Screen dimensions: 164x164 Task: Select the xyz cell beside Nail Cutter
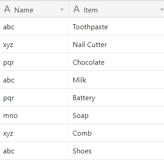coord(35,44)
